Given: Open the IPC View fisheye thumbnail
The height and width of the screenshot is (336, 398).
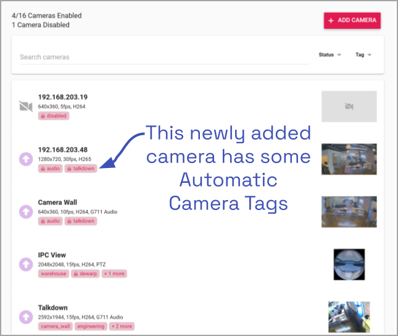Looking at the screenshot, I should tap(349, 264).
